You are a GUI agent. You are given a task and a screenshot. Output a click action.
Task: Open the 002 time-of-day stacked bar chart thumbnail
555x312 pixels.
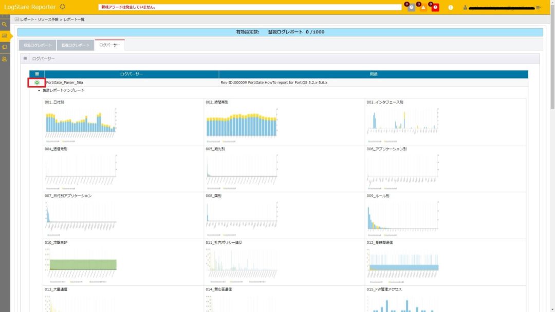tap(242, 125)
